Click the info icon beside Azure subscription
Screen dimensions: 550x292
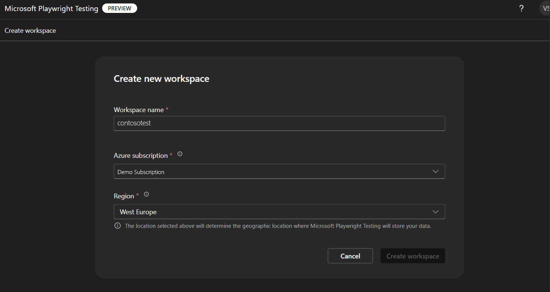click(x=180, y=154)
